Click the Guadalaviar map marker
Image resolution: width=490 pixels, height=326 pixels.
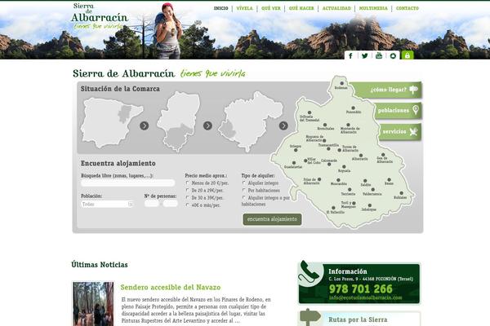pyautogui.click(x=294, y=163)
